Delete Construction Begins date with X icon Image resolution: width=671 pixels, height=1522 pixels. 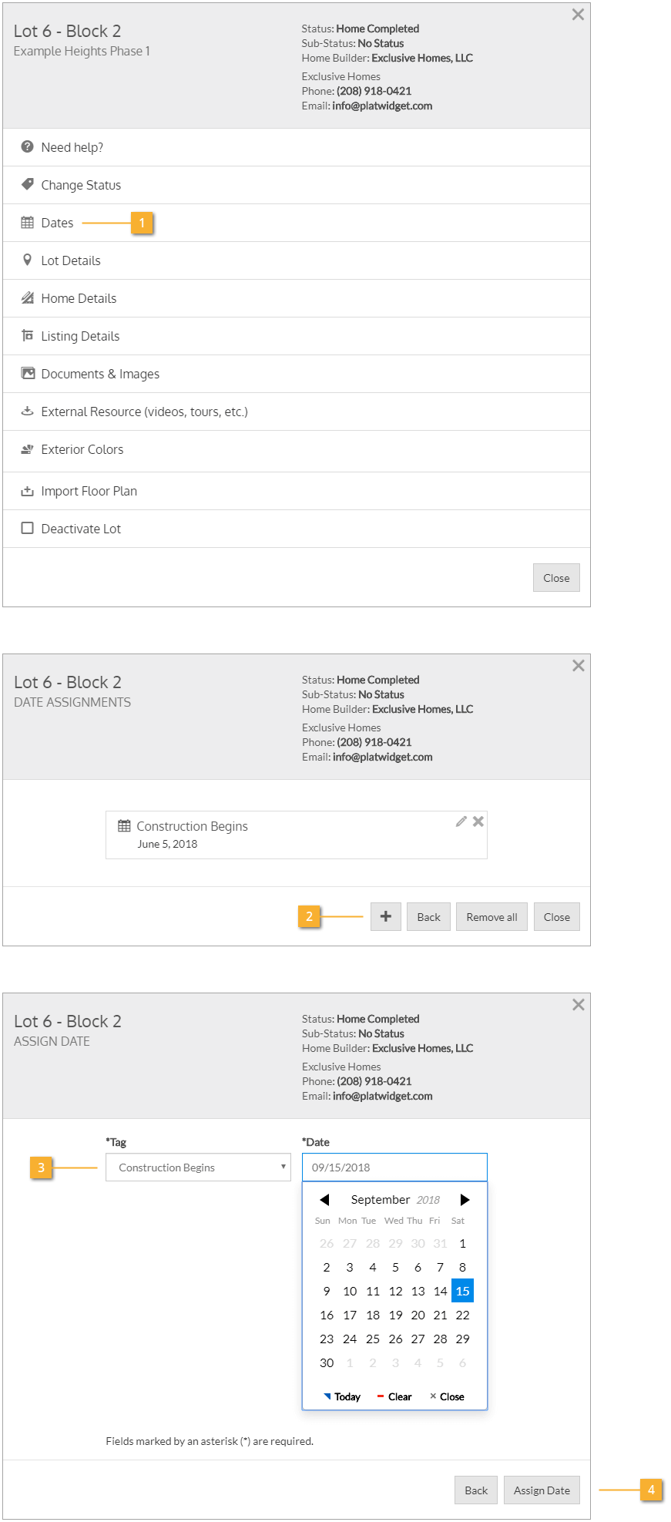pyautogui.click(x=478, y=821)
